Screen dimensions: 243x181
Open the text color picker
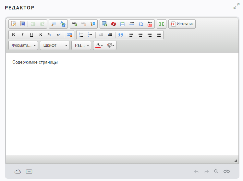(99, 46)
